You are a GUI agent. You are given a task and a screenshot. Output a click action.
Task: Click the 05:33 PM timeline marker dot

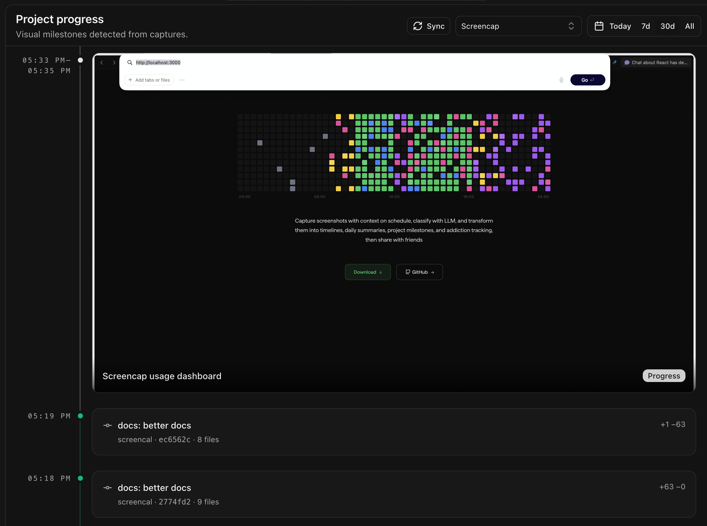click(x=80, y=60)
